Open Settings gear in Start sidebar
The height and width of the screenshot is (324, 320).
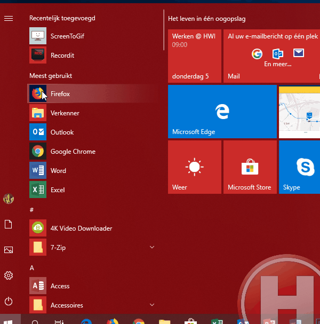(x=9, y=275)
